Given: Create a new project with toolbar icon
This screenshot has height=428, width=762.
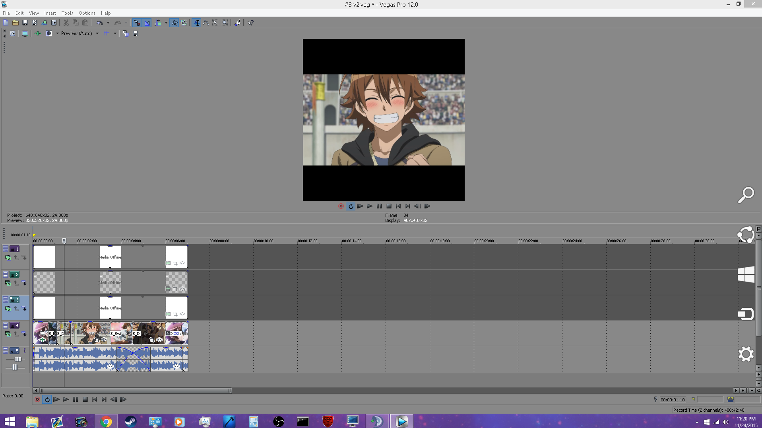Looking at the screenshot, I should pos(6,23).
